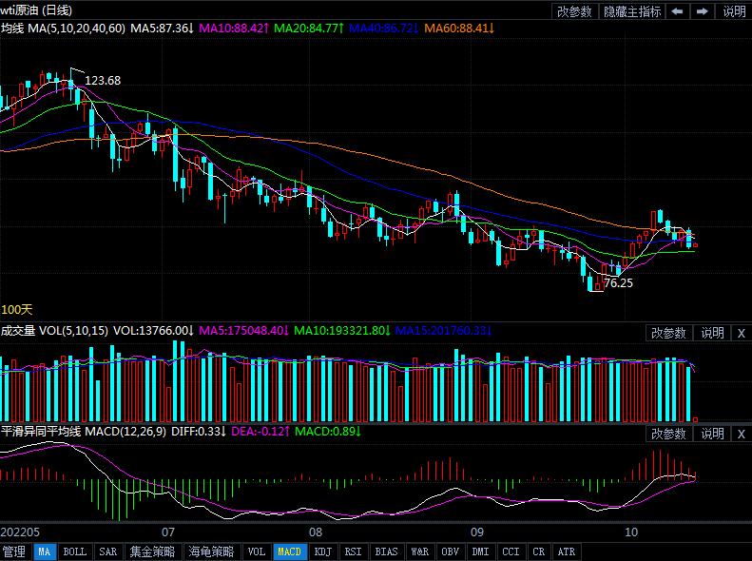Viewport: 752px width, 561px height.
Task: Open 改参数 for volume panel
Action: 668,333
